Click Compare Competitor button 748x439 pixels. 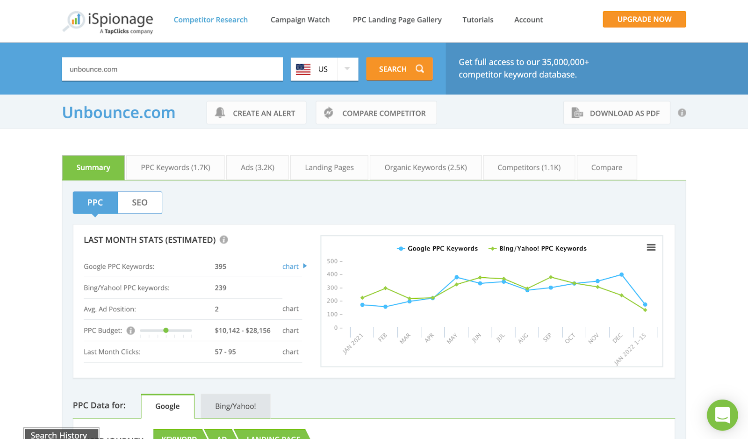[376, 113]
